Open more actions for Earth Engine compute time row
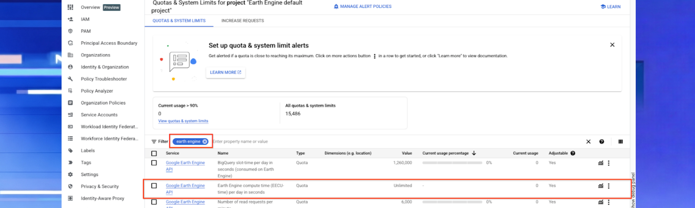The width and height of the screenshot is (695, 208). tap(609, 186)
